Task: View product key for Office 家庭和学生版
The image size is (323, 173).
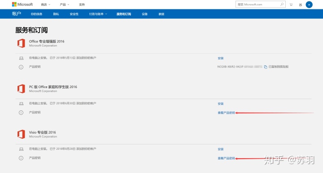Action: [226, 113]
